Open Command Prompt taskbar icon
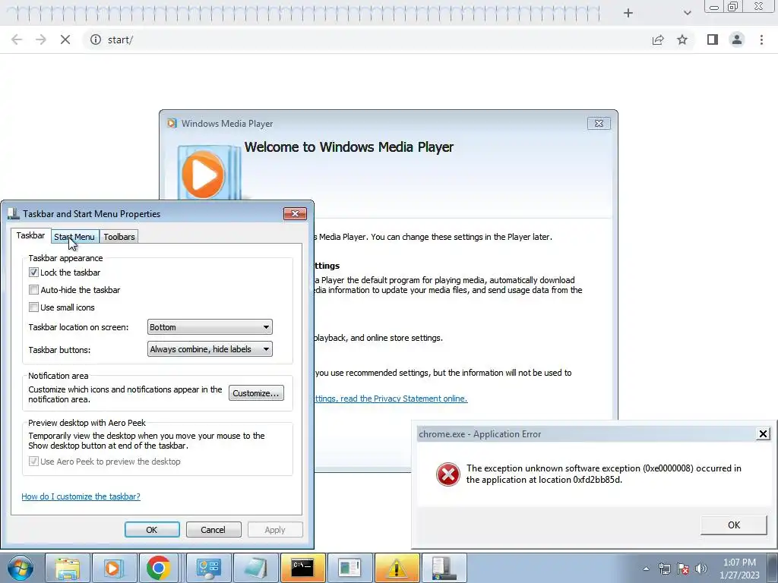This screenshot has height=583, width=778. [x=302, y=568]
